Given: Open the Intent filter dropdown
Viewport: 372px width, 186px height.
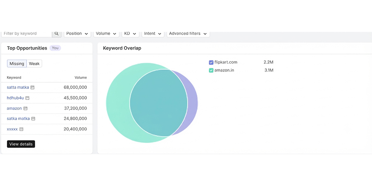Looking at the screenshot, I should 153,34.
